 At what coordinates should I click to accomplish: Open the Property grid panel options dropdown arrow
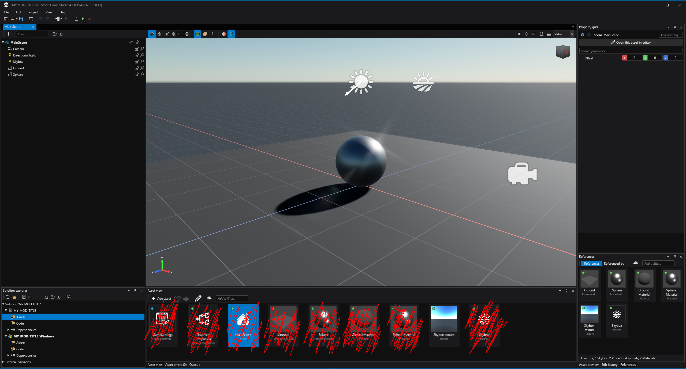coord(668,27)
